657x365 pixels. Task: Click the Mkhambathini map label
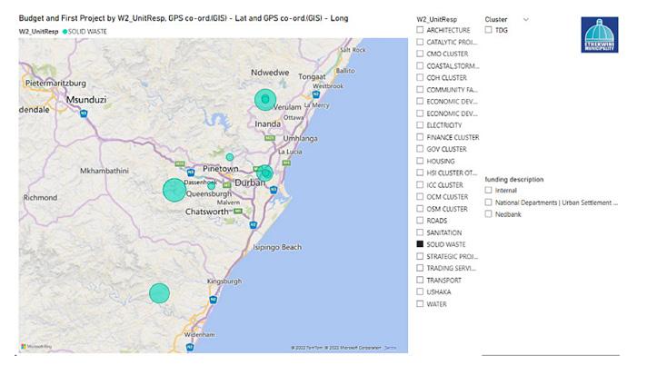[105, 171]
